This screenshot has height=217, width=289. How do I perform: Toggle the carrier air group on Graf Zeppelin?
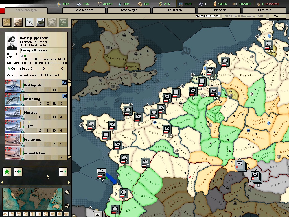point(64,83)
